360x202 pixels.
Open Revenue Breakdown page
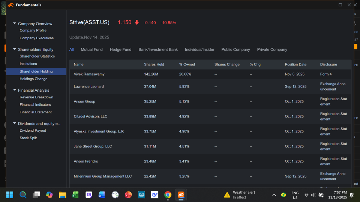click(x=36, y=97)
